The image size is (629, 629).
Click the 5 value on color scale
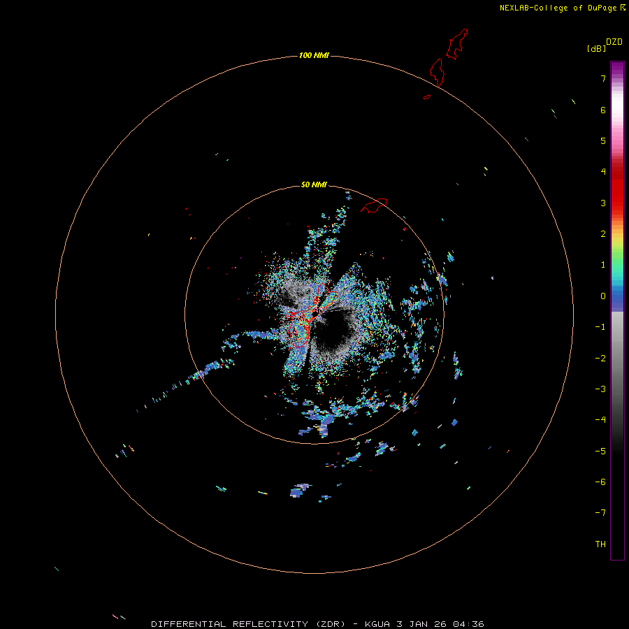(603, 140)
